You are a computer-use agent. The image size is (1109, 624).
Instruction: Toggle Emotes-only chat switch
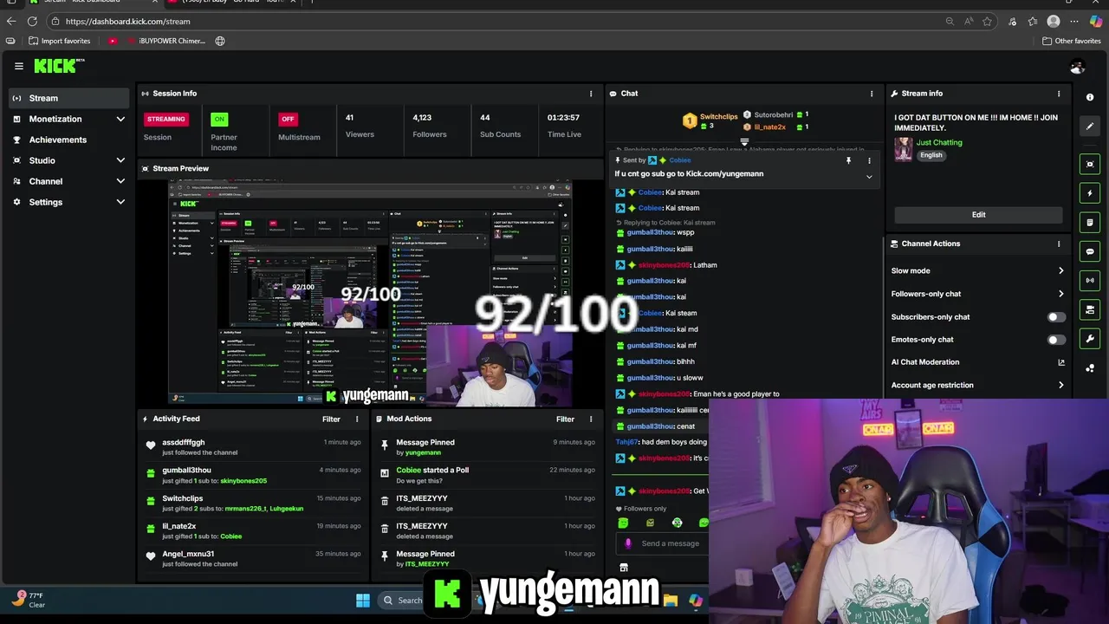[1056, 340]
